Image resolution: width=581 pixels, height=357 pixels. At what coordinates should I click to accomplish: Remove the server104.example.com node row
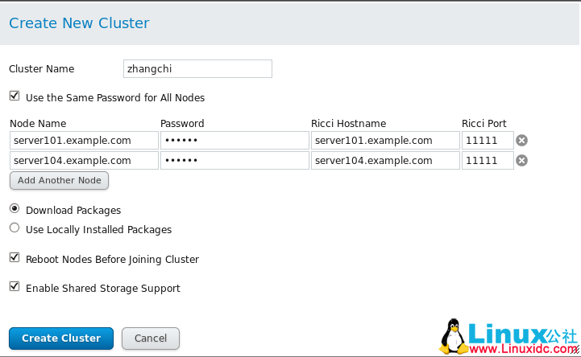tap(521, 160)
